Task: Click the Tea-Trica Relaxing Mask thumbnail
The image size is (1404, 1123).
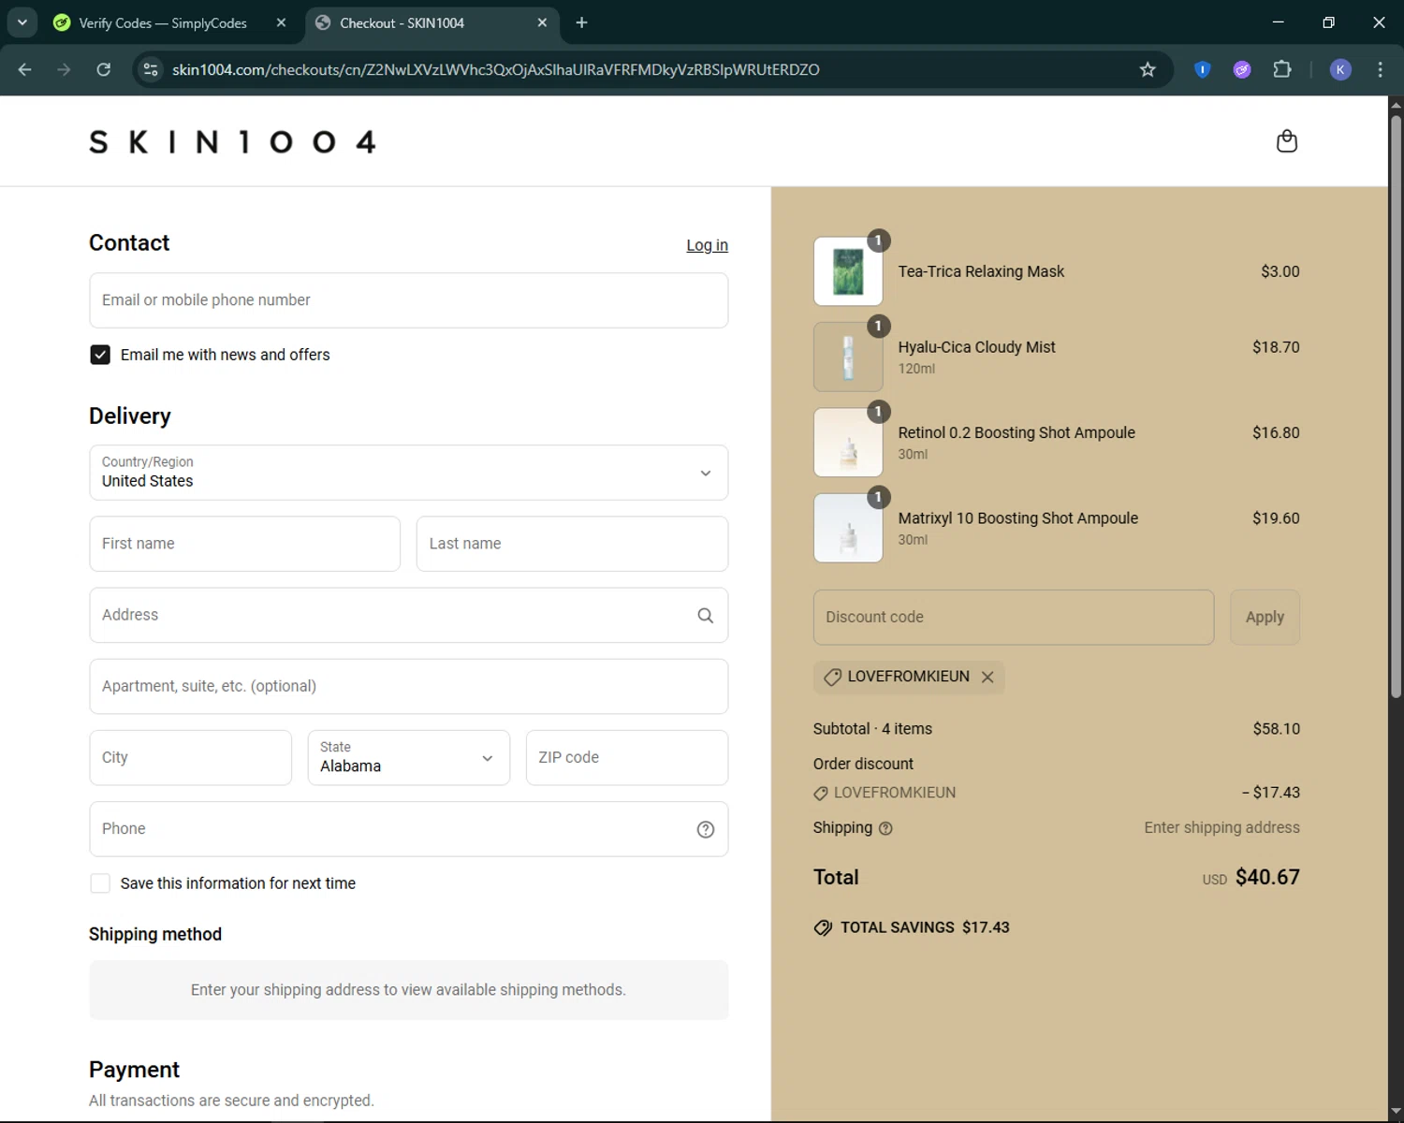Action: (x=848, y=271)
